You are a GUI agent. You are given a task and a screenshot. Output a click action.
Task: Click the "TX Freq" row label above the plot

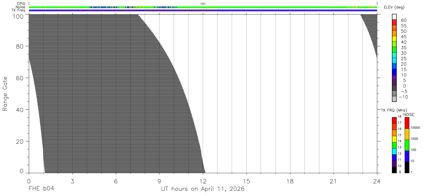click(19, 10)
